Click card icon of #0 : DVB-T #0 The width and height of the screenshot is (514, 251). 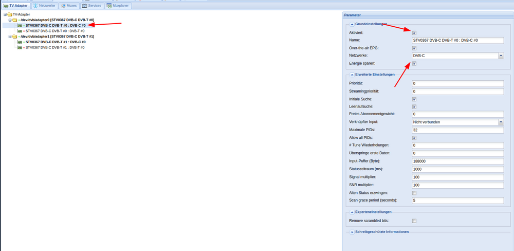point(20,31)
